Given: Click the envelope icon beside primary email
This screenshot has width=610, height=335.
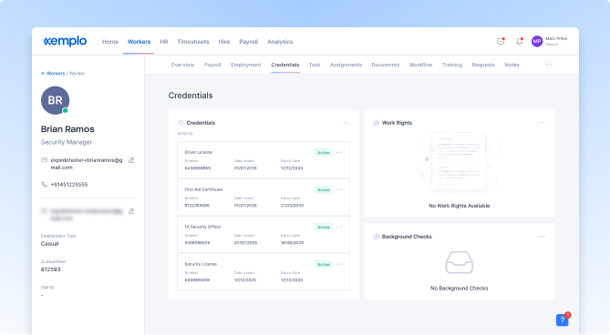Looking at the screenshot, I should click(x=45, y=160).
